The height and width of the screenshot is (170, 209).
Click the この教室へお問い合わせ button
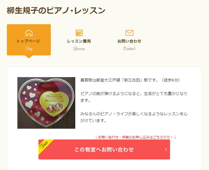tap(104, 149)
